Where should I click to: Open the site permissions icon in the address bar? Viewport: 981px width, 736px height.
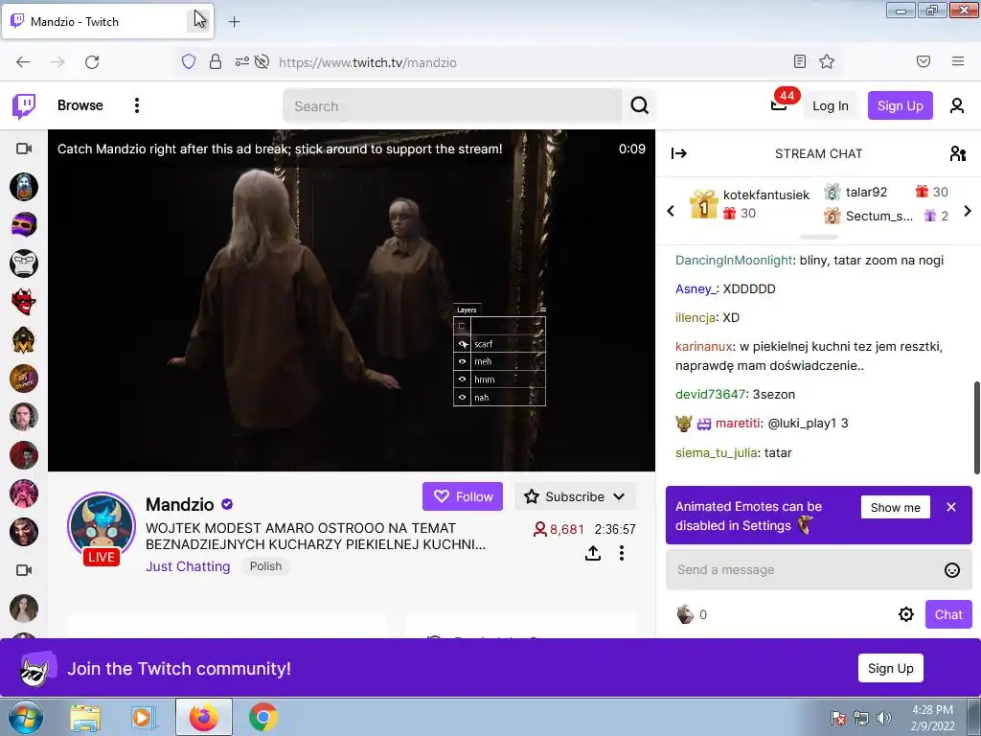click(242, 61)
